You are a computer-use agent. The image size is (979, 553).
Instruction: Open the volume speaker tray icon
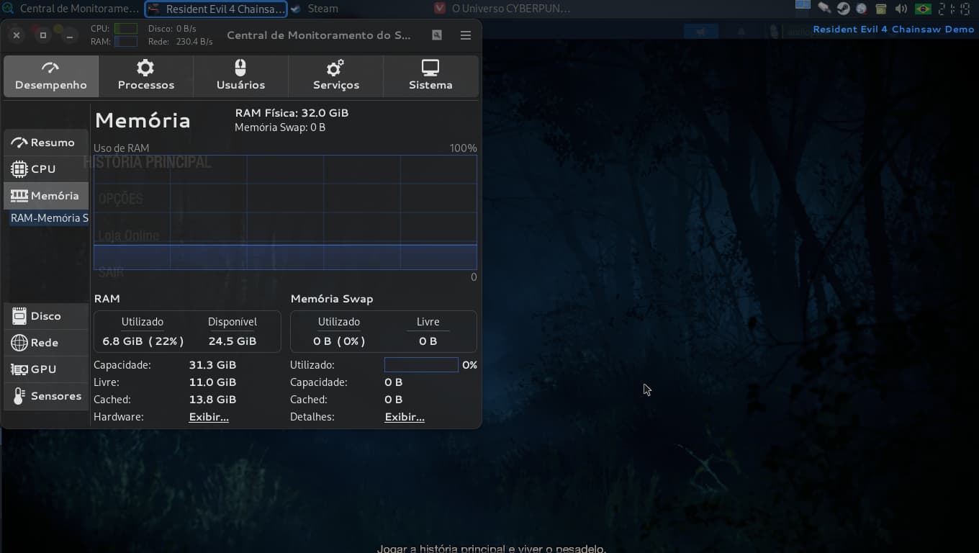pos(901,9)
